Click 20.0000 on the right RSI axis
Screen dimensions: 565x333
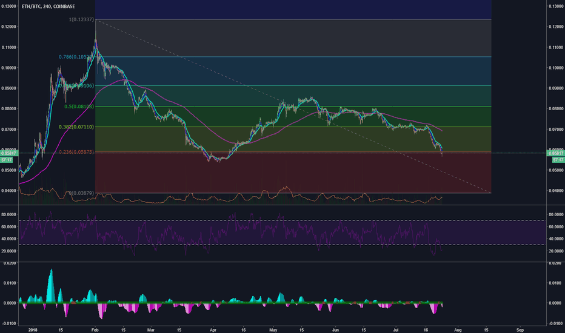tap(557, 251)
